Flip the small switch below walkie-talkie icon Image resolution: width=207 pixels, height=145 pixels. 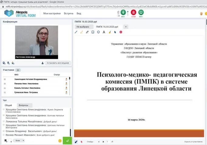(x=118, y=16)
